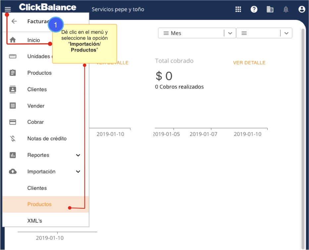Click the Inicio home icon
The image size is (309, 250).
tap(13, 40)
